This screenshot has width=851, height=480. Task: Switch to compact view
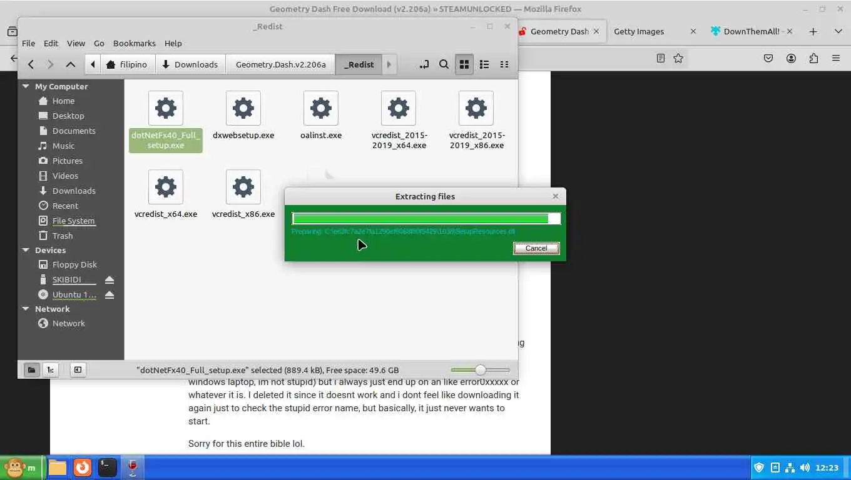tap(504, 64)
